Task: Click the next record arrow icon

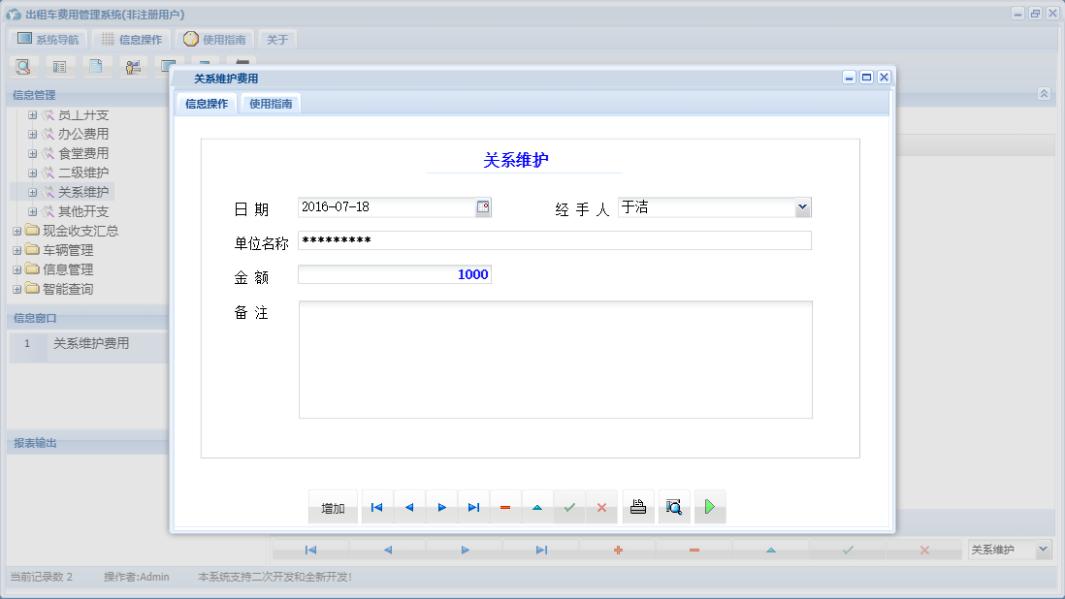Action: pos(441,506)
